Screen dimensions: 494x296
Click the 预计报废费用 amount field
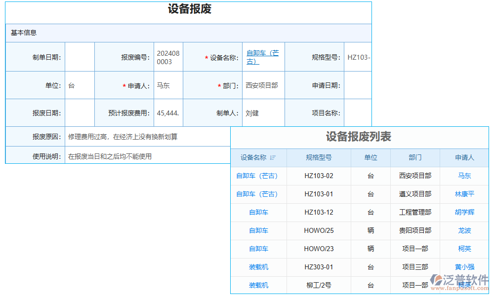pos(168,112)
